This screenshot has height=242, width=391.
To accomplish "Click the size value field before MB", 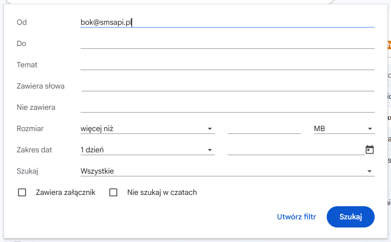I will [x=264, y=129].
